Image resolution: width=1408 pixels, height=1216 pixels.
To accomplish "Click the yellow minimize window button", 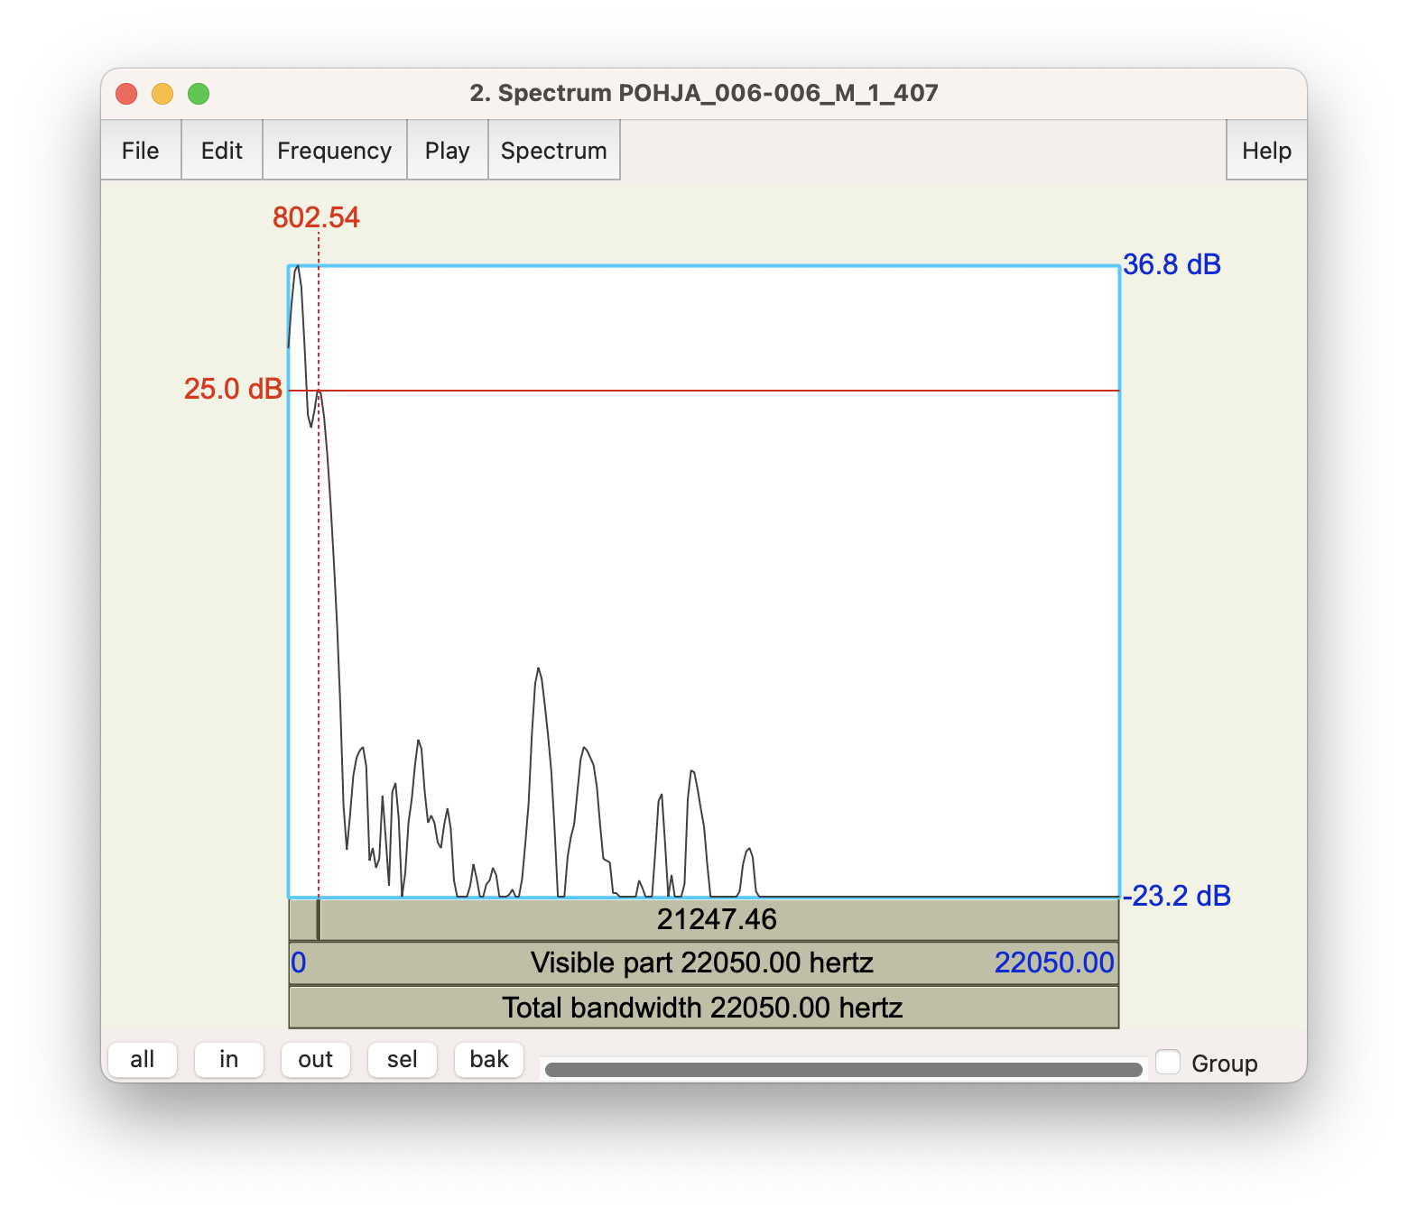I will [162, 94].
